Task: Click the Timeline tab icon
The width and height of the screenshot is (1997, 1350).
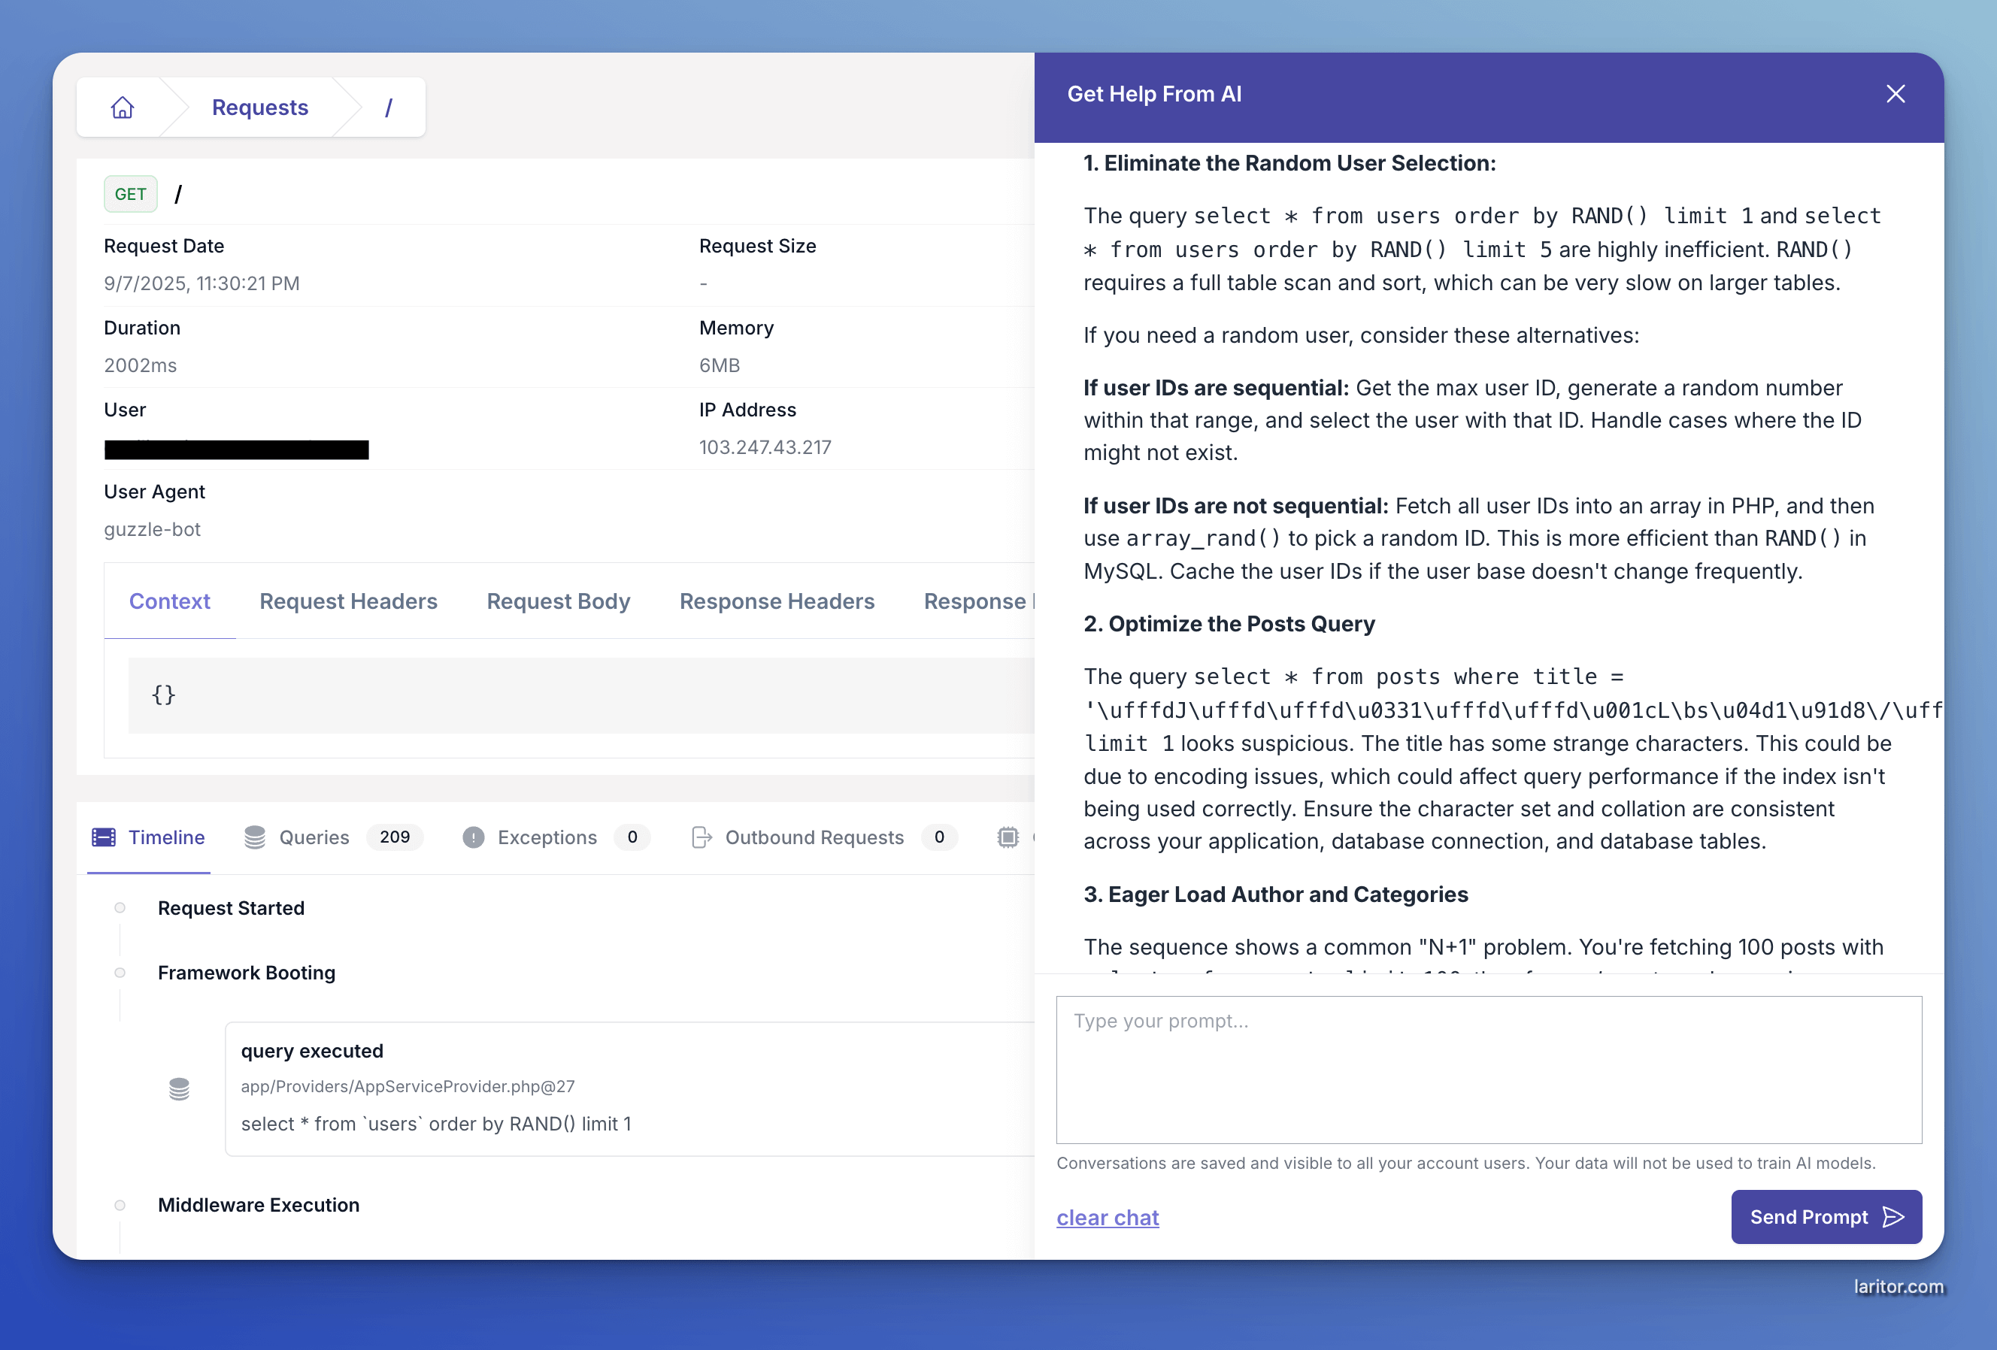Action: 104,837
